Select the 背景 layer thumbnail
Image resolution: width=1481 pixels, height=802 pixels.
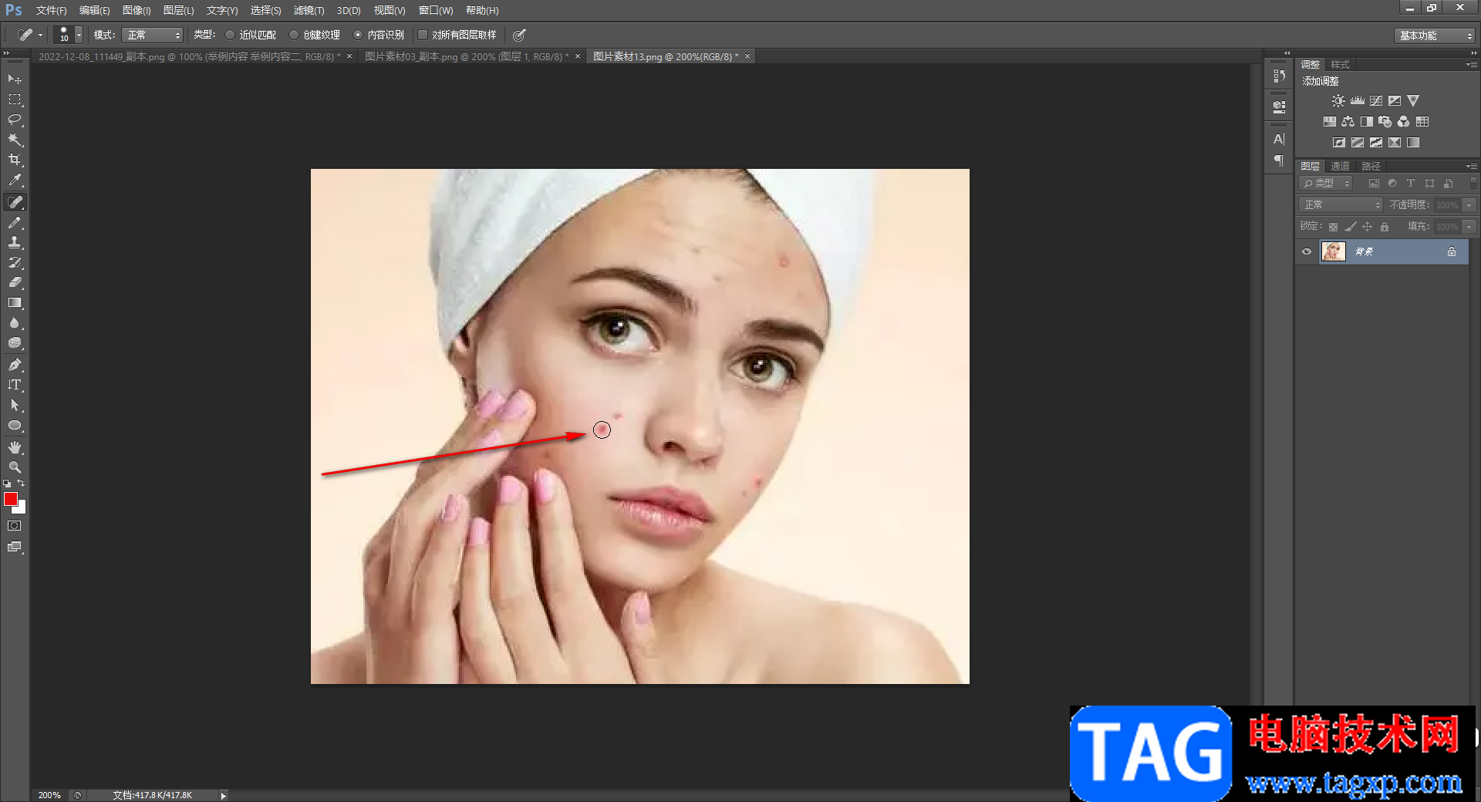1333,251
